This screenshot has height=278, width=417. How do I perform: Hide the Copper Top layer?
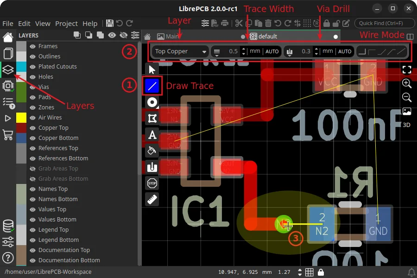click(x=33, y=128)
